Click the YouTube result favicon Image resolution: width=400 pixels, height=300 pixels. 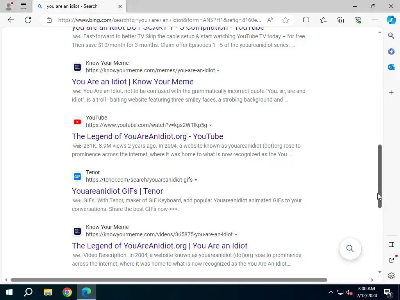pyautogui.click(x=77, y=122)
